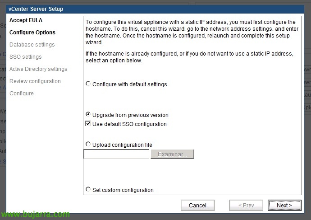The height and width of the screenshot is (220, 311).
Task: Select Upgrade from previous version radio
Action: point(88,114)
